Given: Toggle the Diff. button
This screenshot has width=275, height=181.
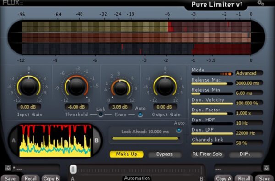Looking at the screenshot, I should point(245,154).
